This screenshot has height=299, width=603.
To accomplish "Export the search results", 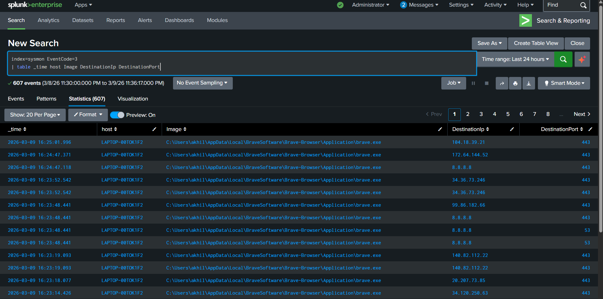I will click(528, 83).
